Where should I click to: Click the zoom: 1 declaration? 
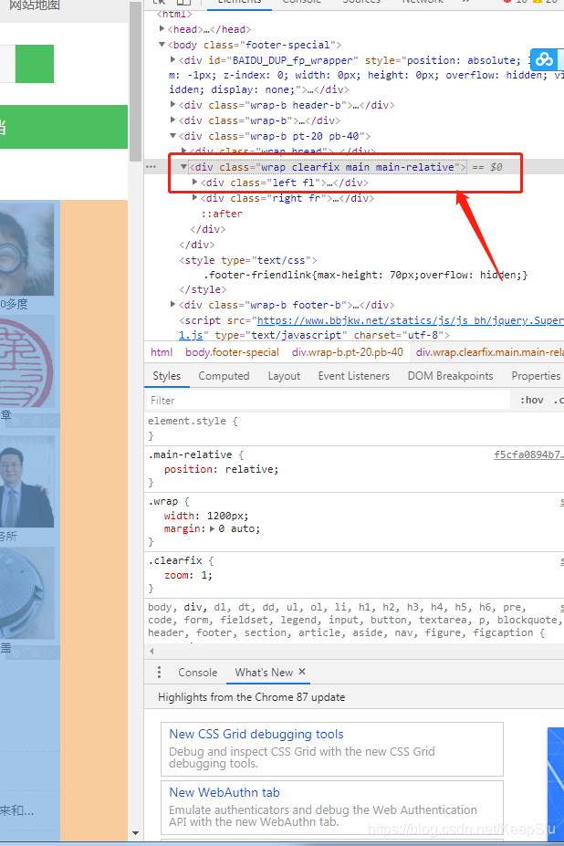(188, 576)
